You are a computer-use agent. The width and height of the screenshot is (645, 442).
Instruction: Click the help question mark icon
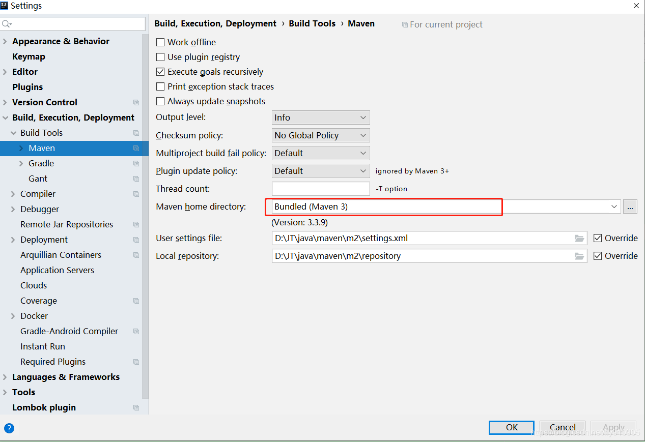click(9, 428)
